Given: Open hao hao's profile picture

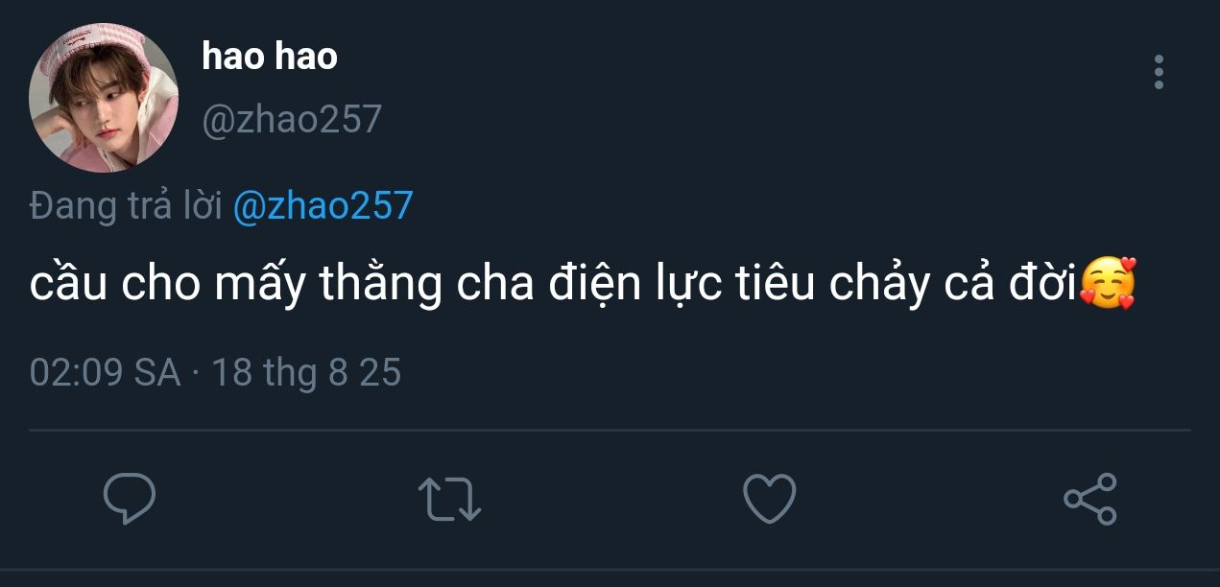Looking at the screenshot, I should (x=104, y=99).
